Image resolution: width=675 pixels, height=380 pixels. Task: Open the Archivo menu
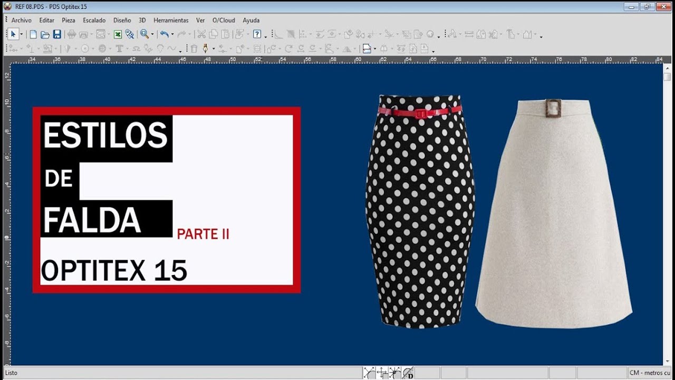(22, 20)
